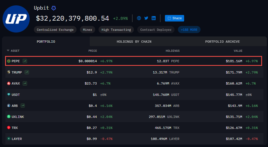Click the verified badge beside Upbit
268x147 pixels.
click(x=54, y=8)
